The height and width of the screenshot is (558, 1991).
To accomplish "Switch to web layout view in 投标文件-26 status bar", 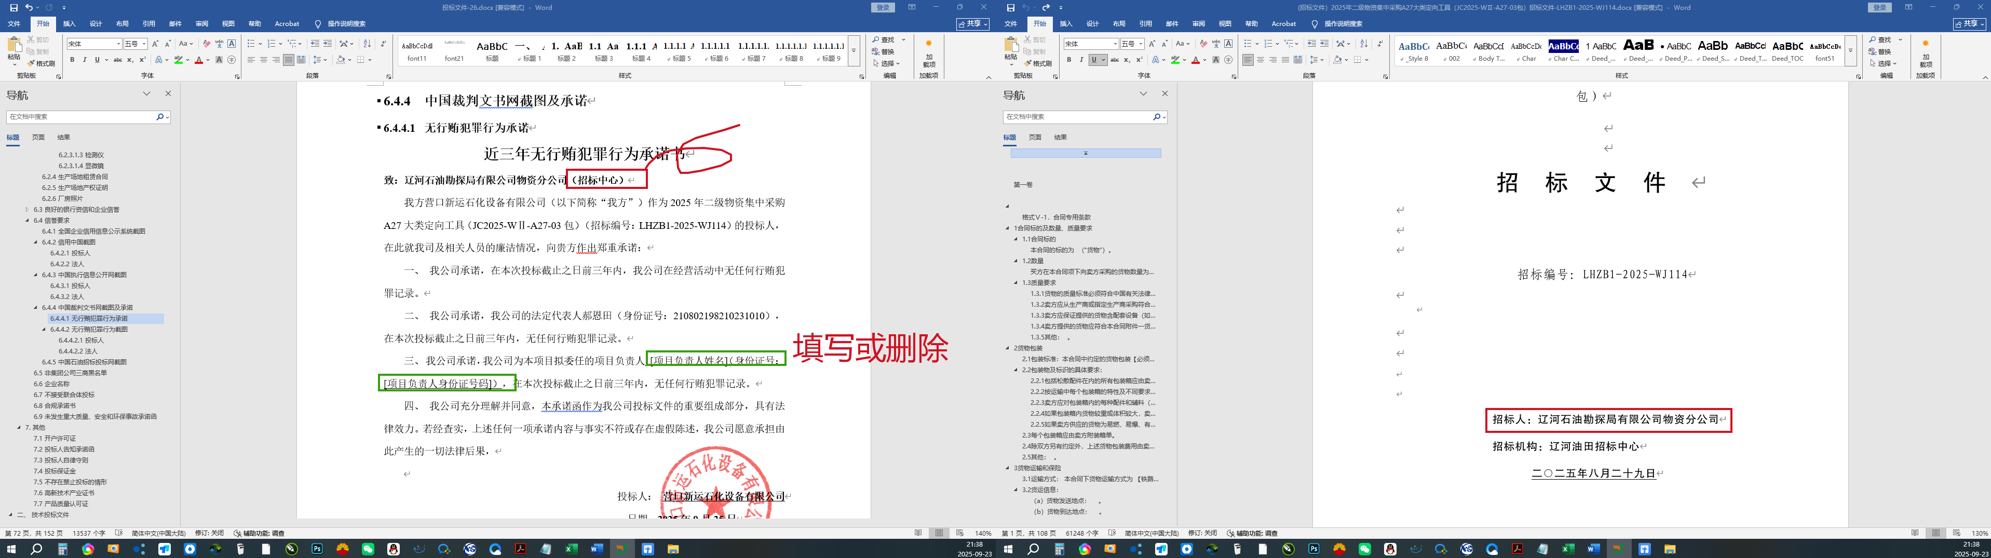I will [x=959, y=533].
